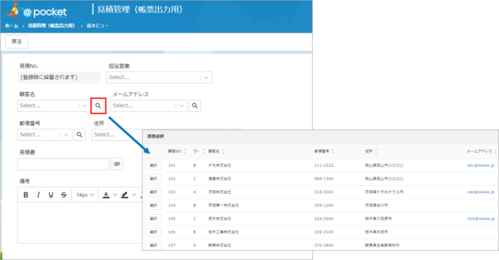Click 選択 button for customer 103
Viewport: 499px width, 260px height.
tap(153, 192)
